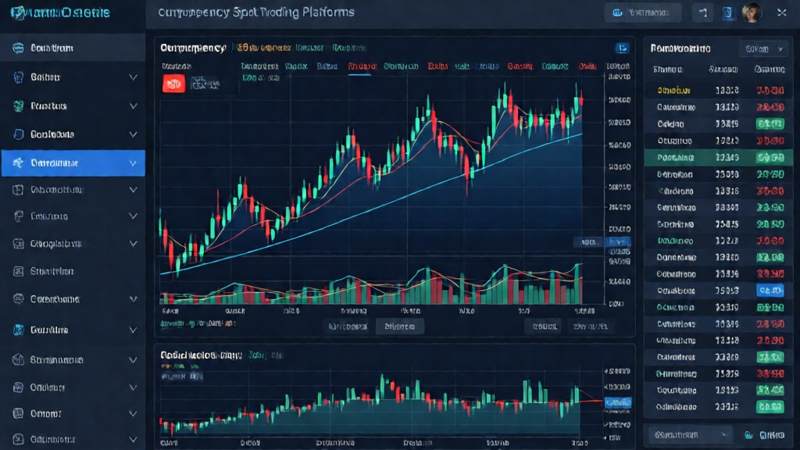Screen dimensions: 800x450
Task: Select the yellow first row in the right panel list
Action: pos(719,91)
